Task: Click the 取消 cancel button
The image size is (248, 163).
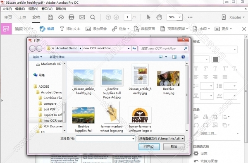Action: pyautogui.click(x=174, y=147)
